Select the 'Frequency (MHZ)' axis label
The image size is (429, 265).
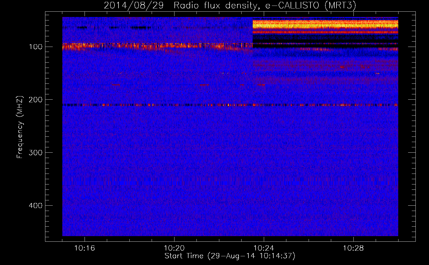(20, 127)
